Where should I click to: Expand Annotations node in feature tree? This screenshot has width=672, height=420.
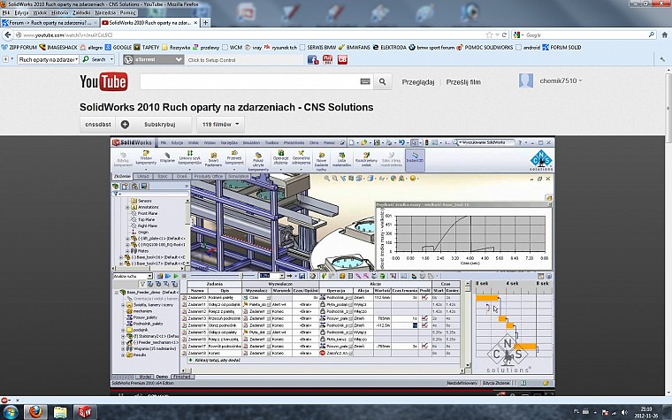(127, 207)
